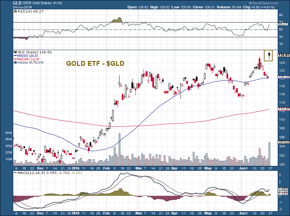The height and width of the screenshot is (216, 290).
Task: Click the Mar label below the volume bars
Action: (x=139, y=168)
